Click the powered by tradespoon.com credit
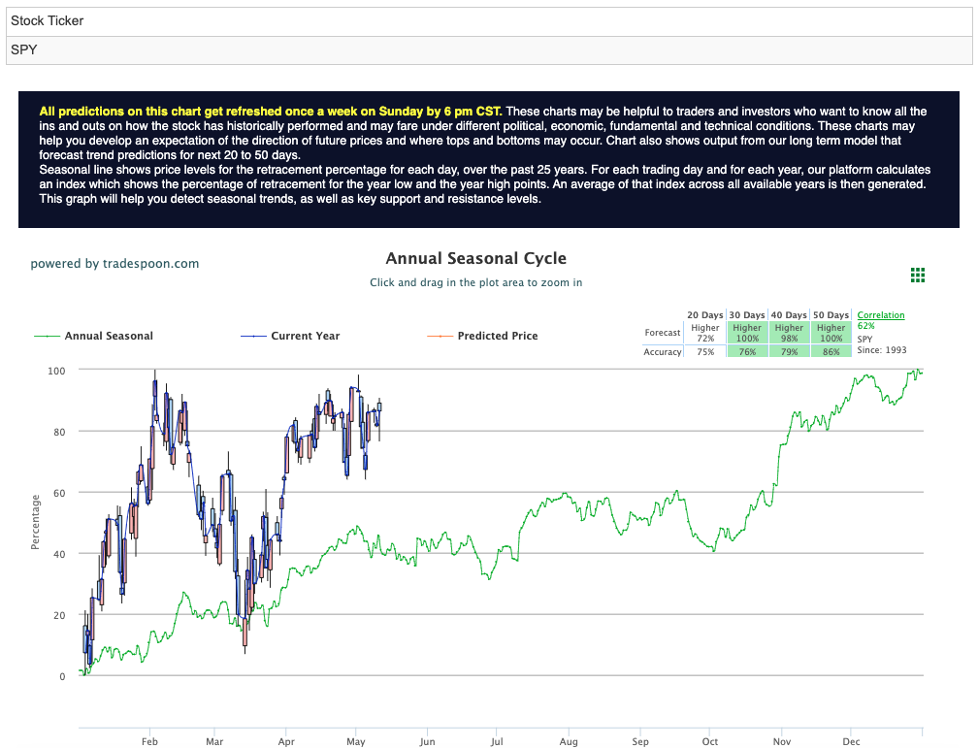 pyautogui.click(x=114, y=263)
